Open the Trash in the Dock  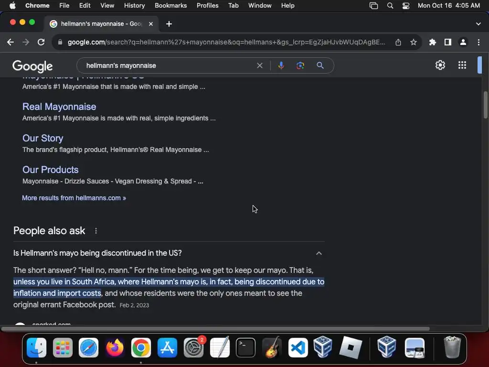click(452, 347)
